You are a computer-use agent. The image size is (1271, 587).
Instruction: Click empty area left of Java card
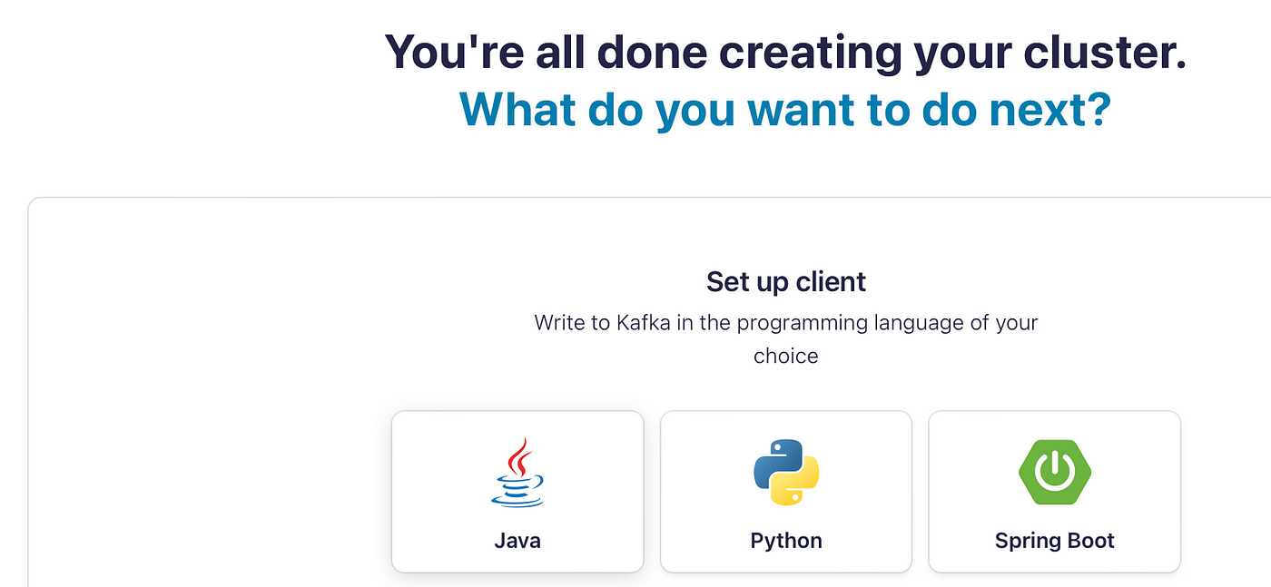[209, 490]
